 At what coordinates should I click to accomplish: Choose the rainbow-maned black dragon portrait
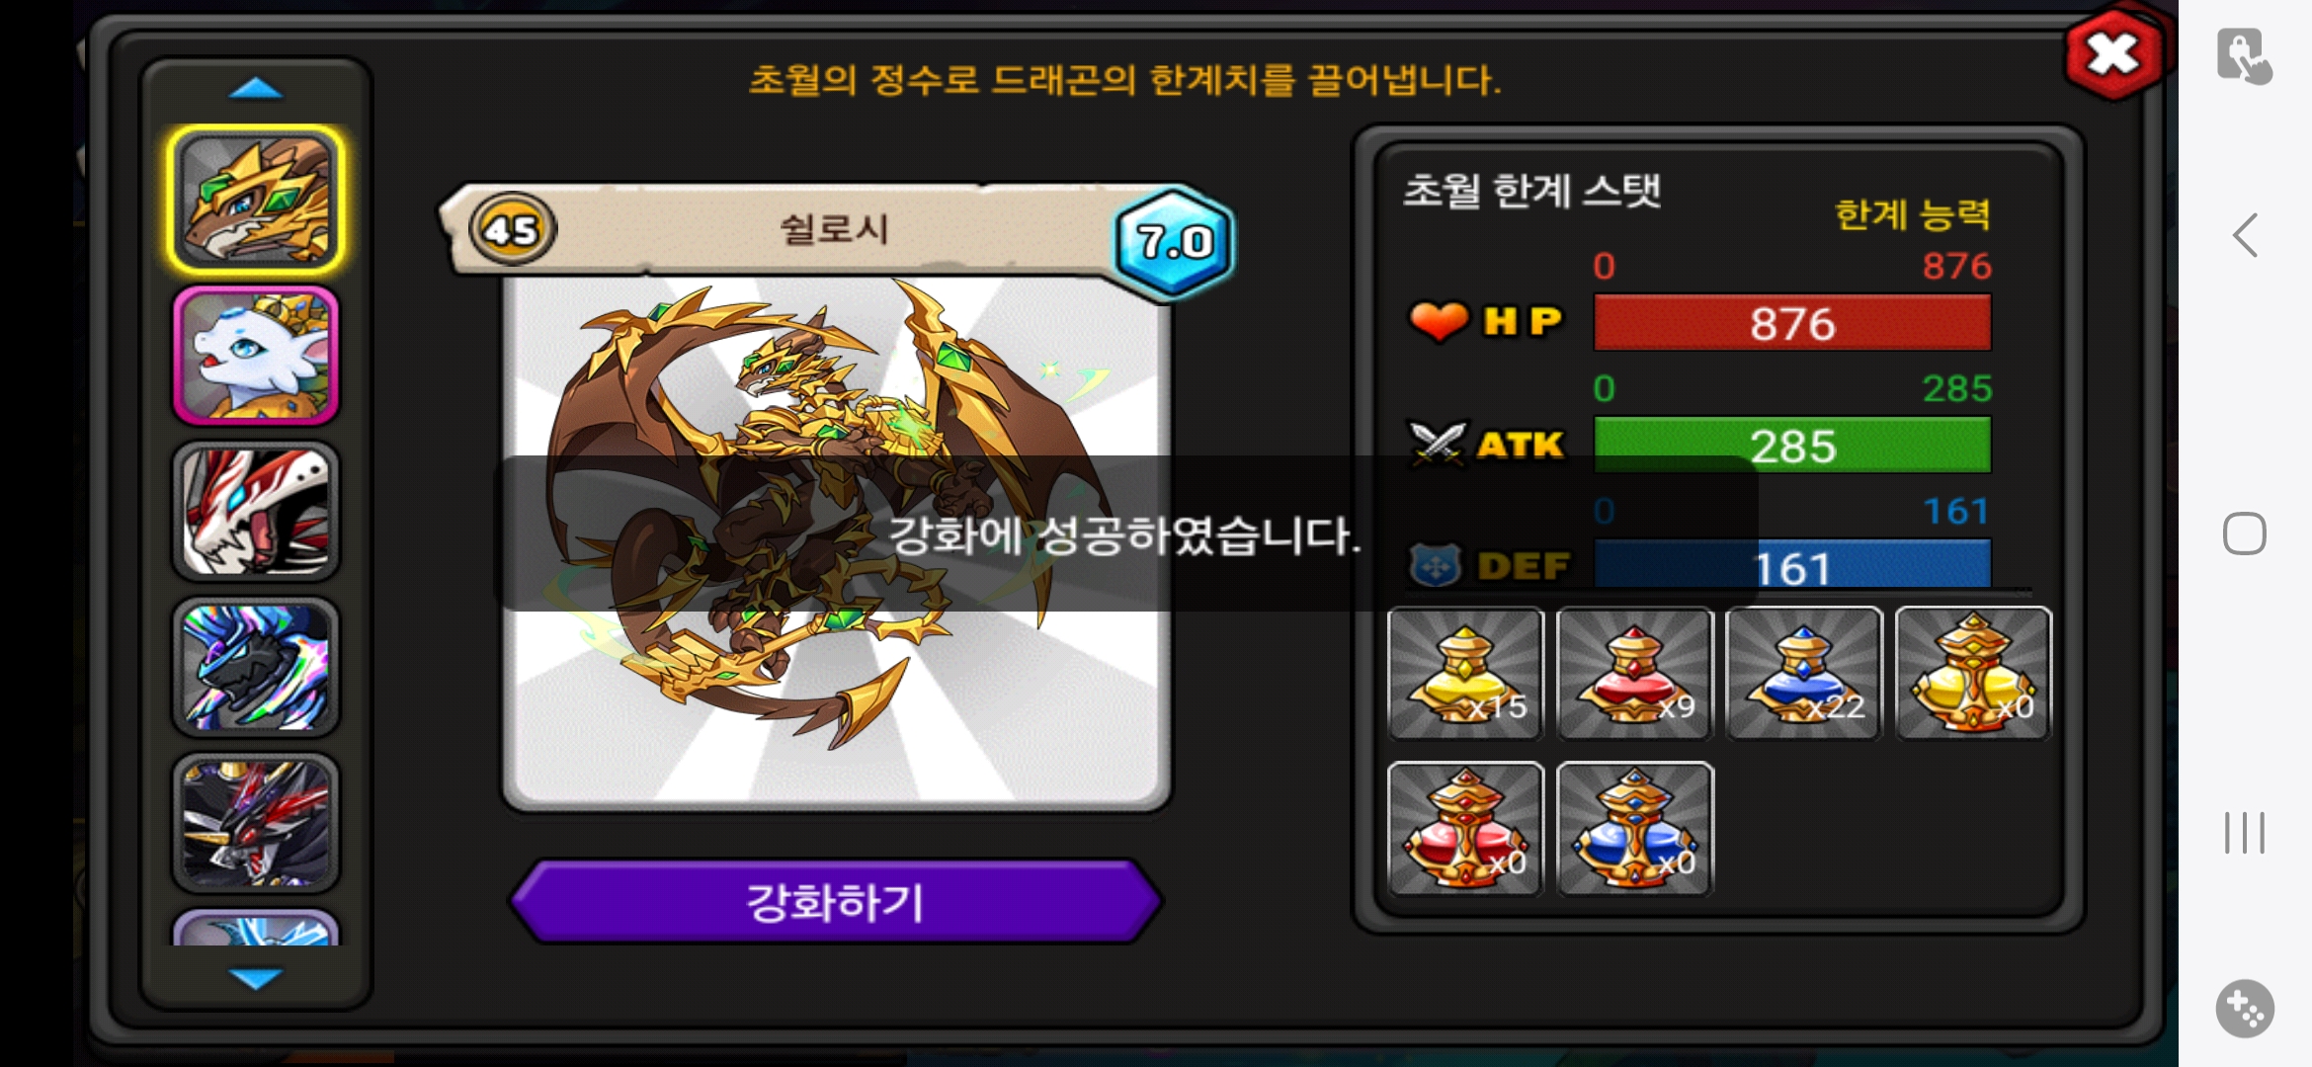[x=256, y=667]
